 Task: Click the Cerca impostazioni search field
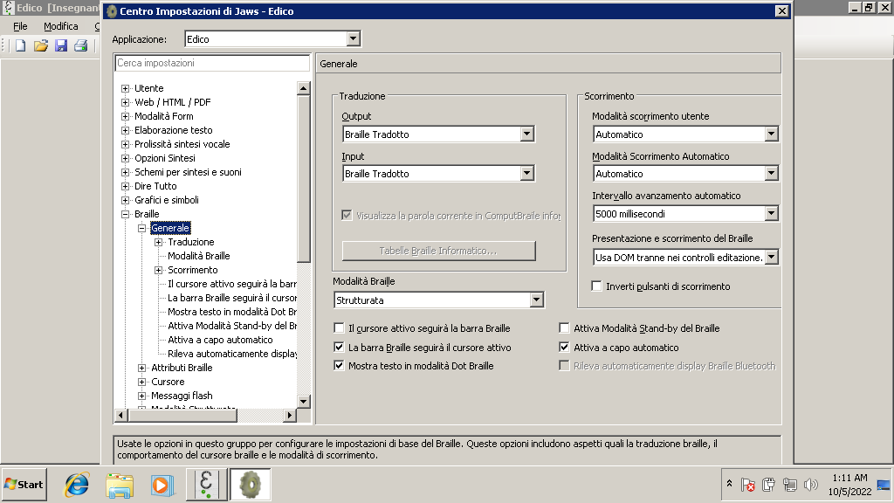(212, 63)
